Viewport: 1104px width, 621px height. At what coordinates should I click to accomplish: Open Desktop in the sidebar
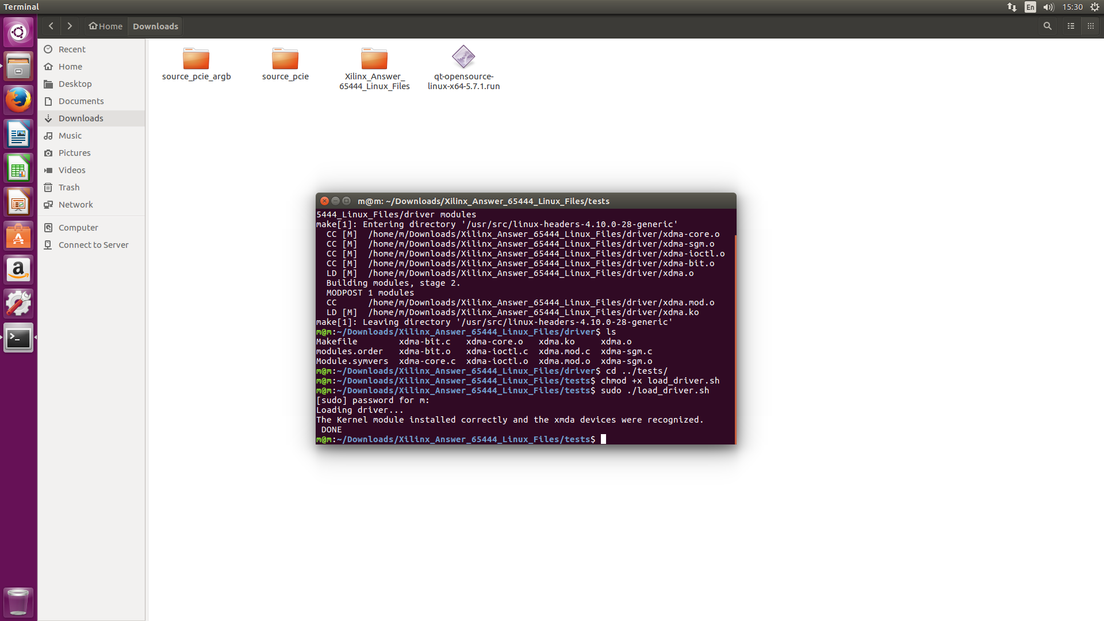tap(91, 84)
